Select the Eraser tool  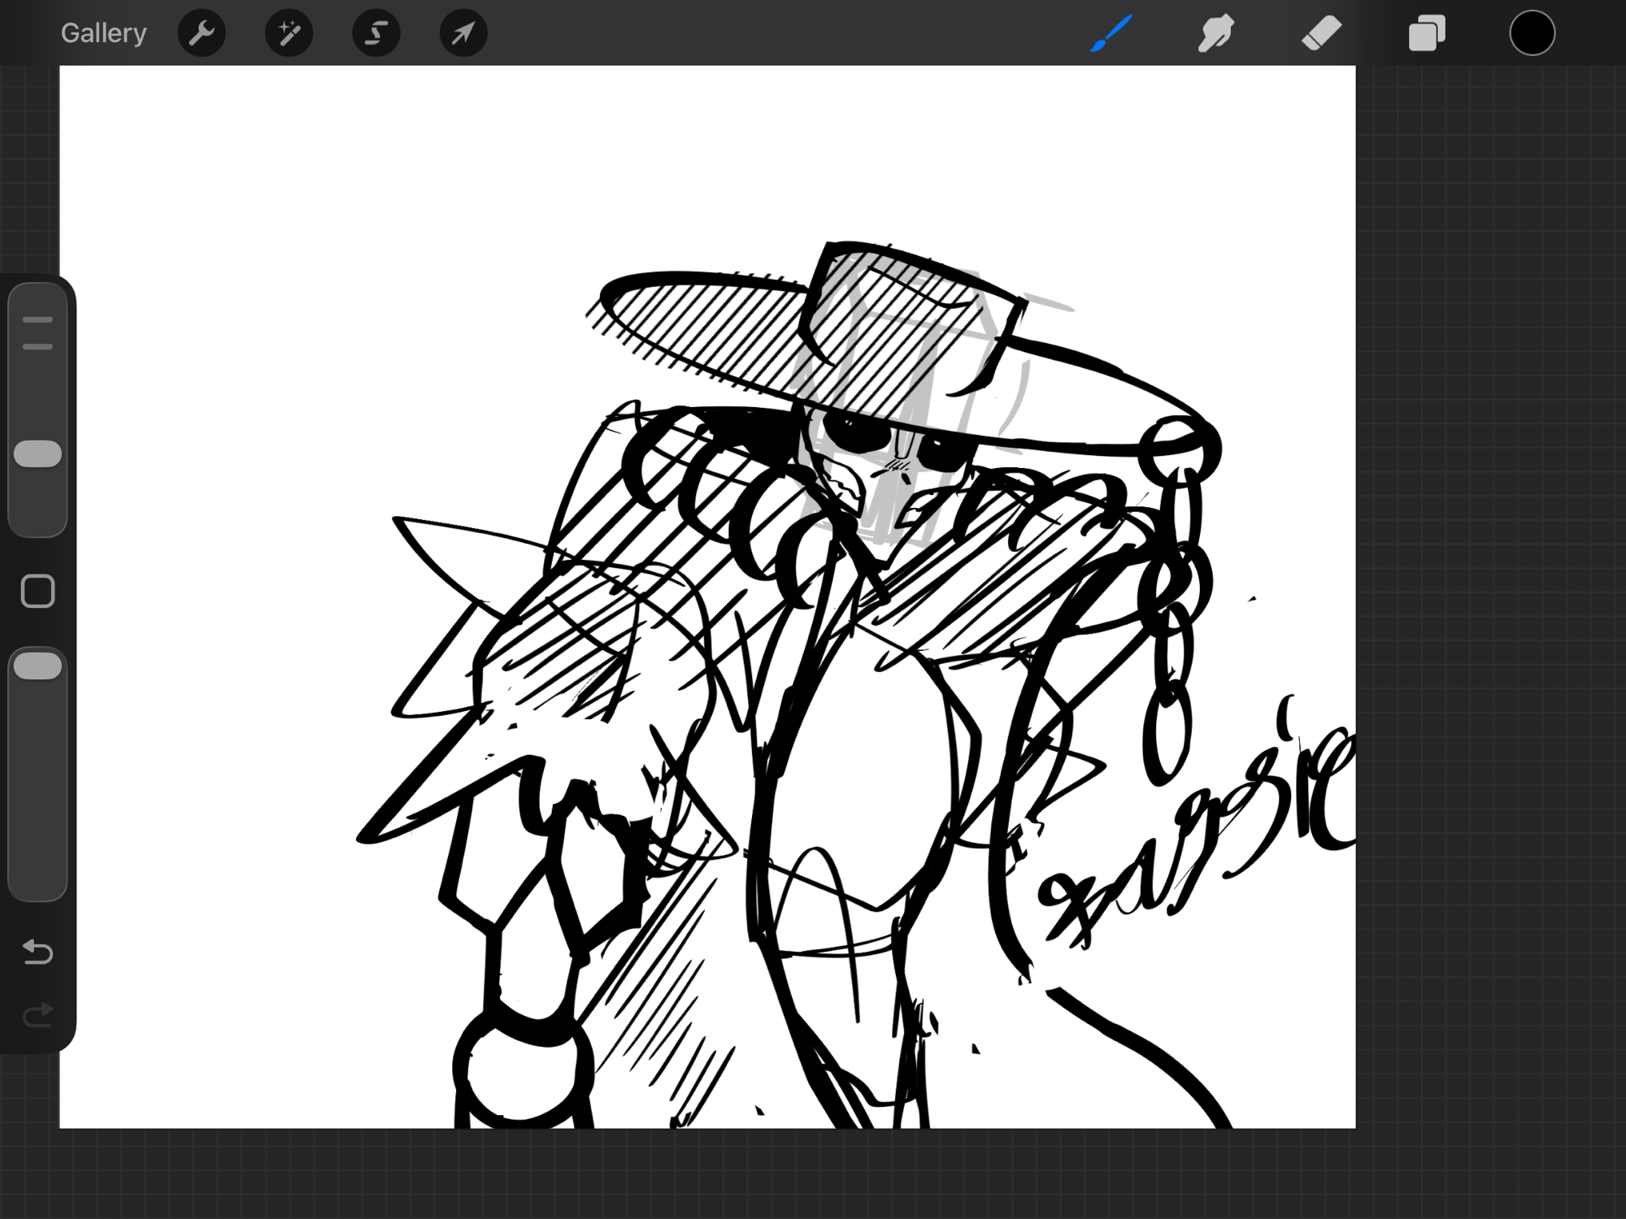coord(1321,33)
